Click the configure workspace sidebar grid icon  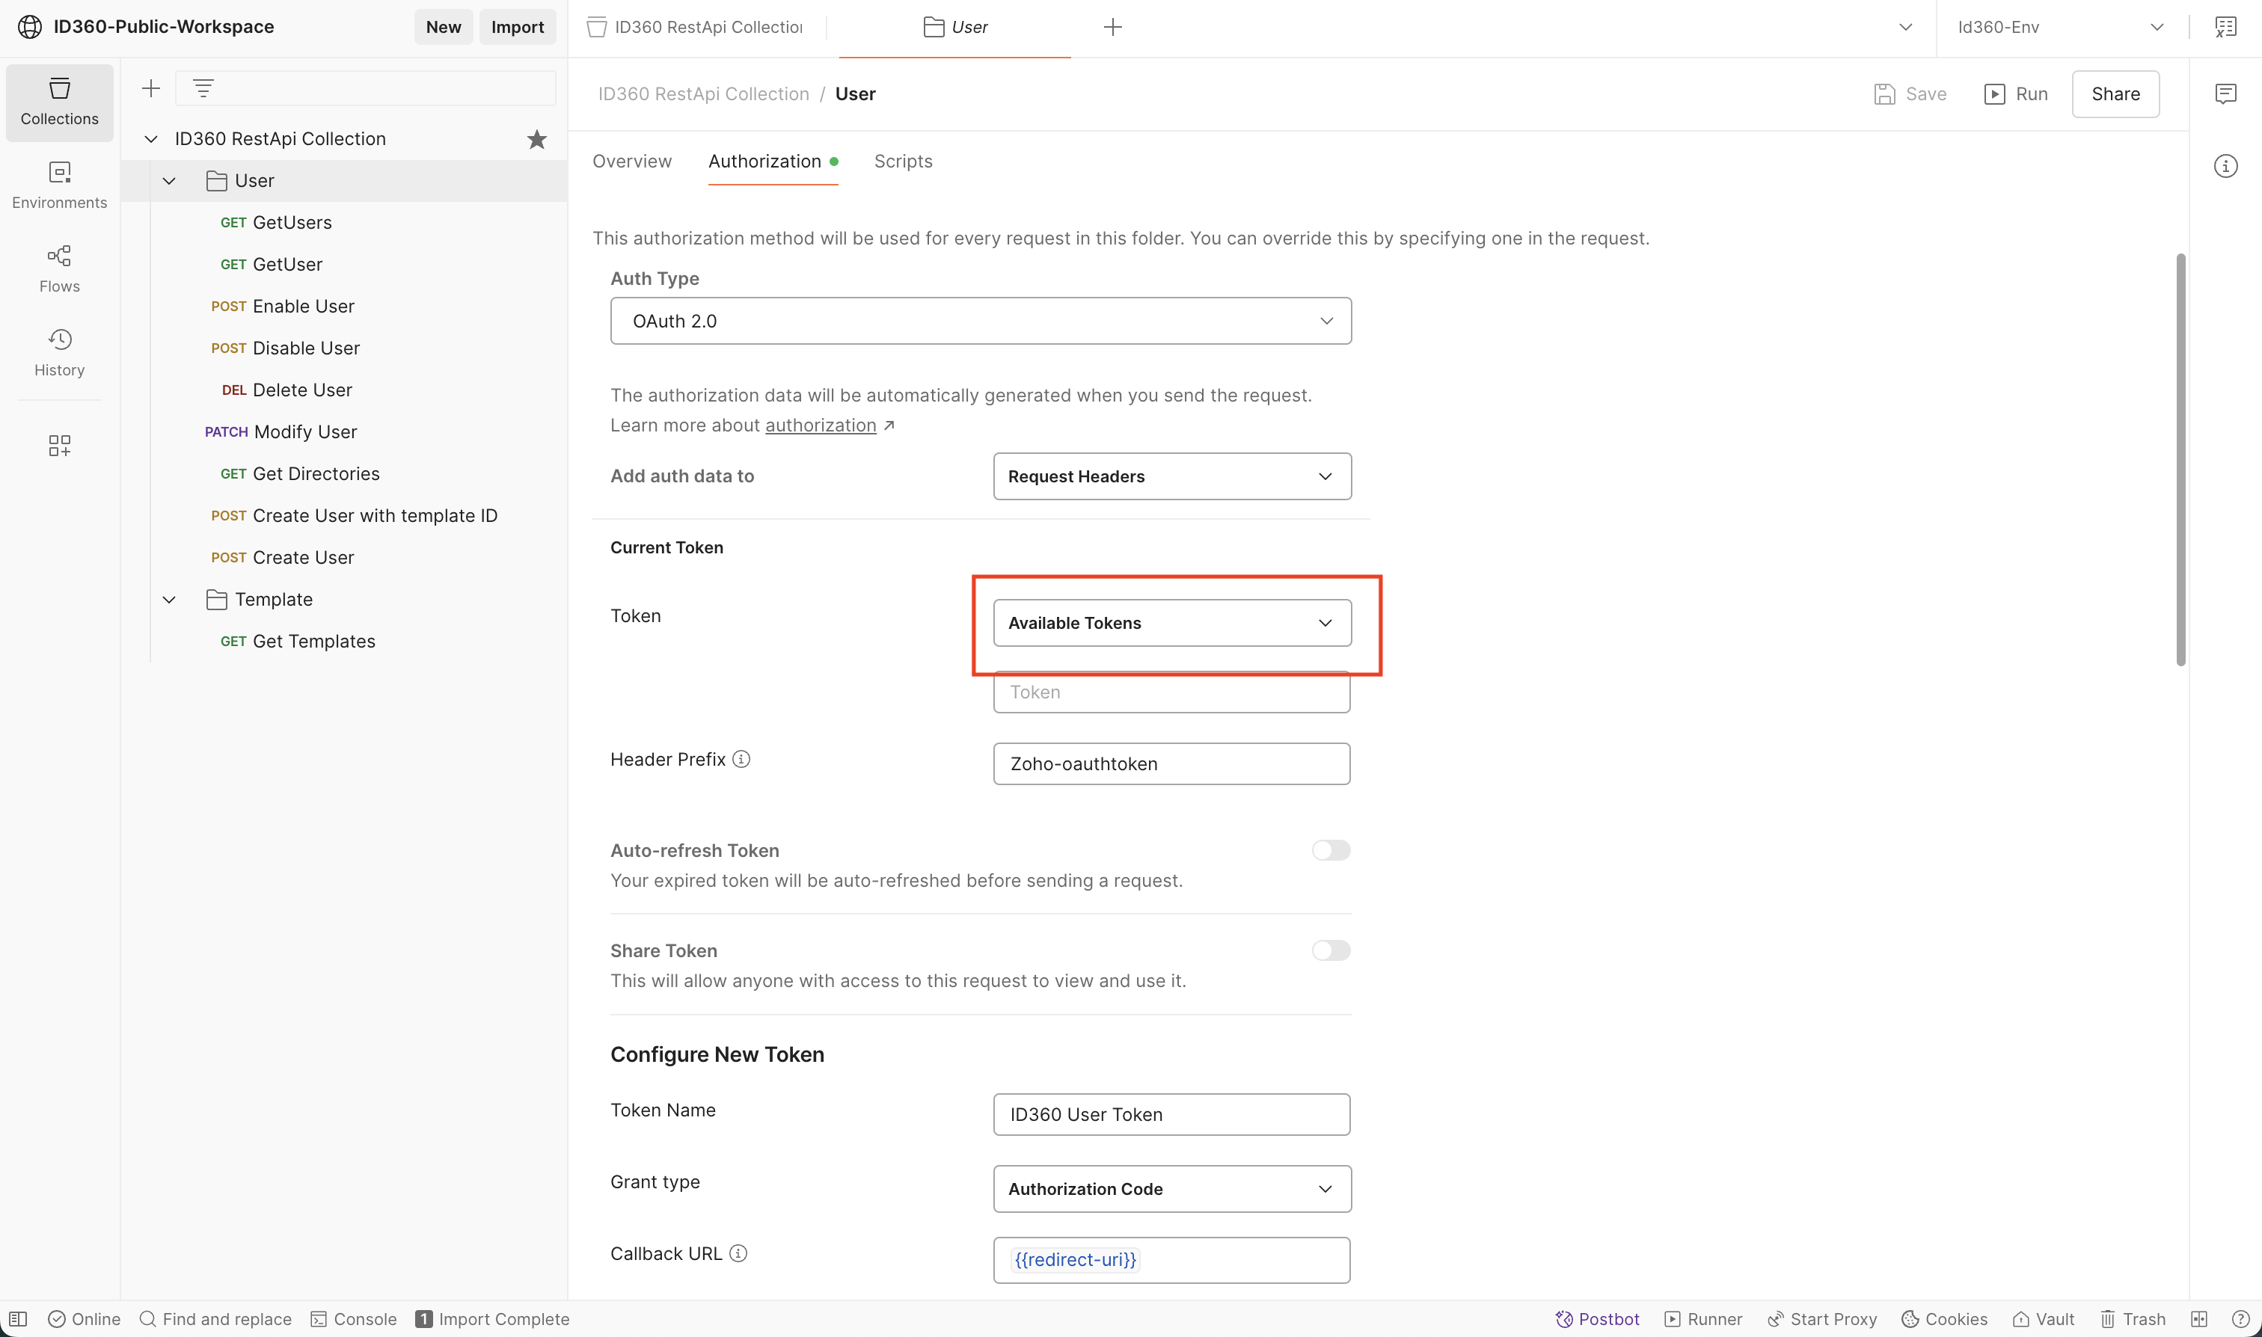tap(60, 445)
